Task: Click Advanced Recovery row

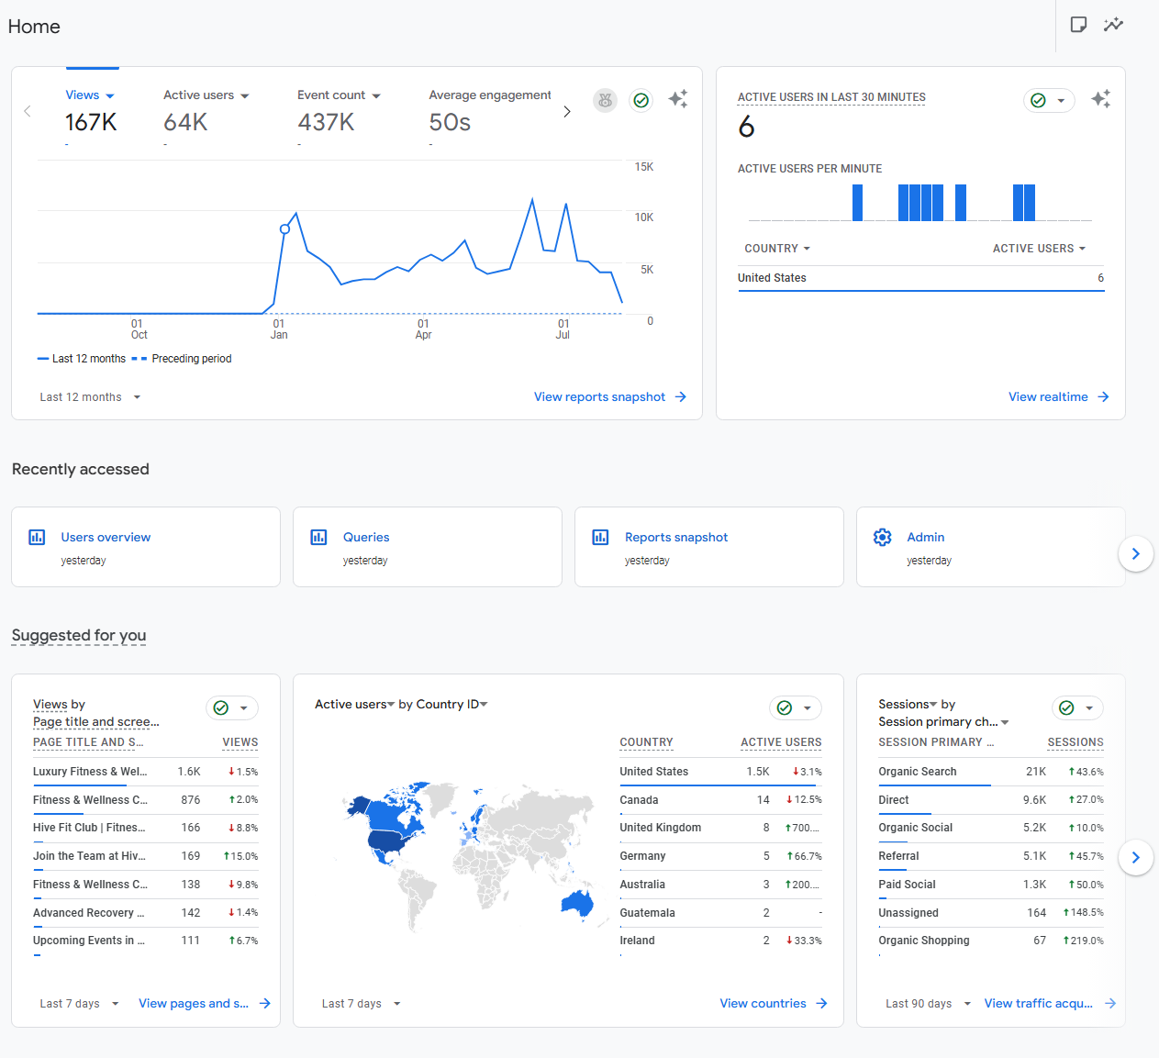Action: tap(146, 913)
